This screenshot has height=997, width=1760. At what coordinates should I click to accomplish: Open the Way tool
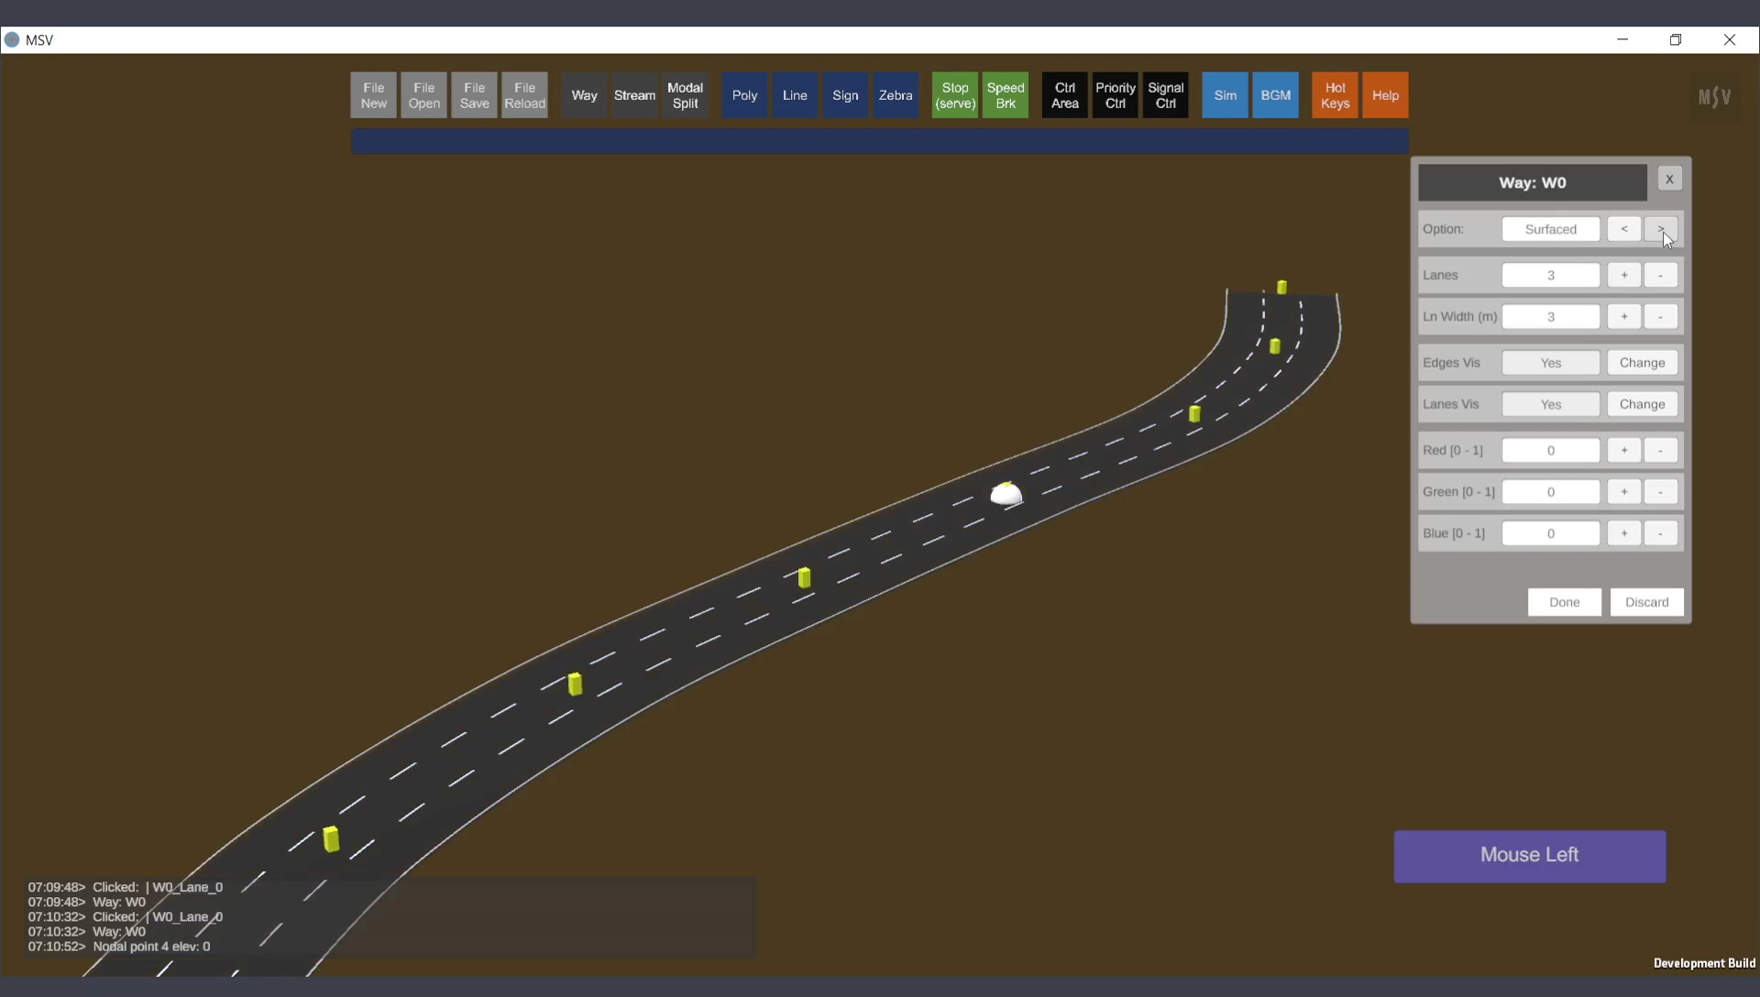coord(584,95)
